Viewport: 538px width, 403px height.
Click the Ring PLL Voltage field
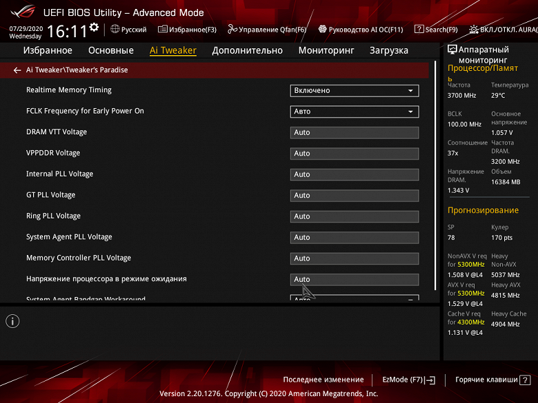pos(355,216)
